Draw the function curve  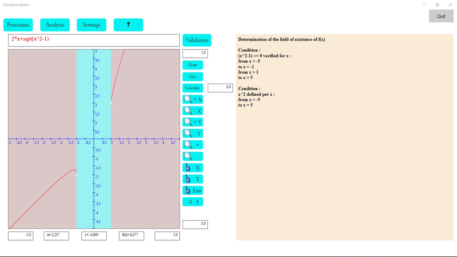(x=192, y=65)
